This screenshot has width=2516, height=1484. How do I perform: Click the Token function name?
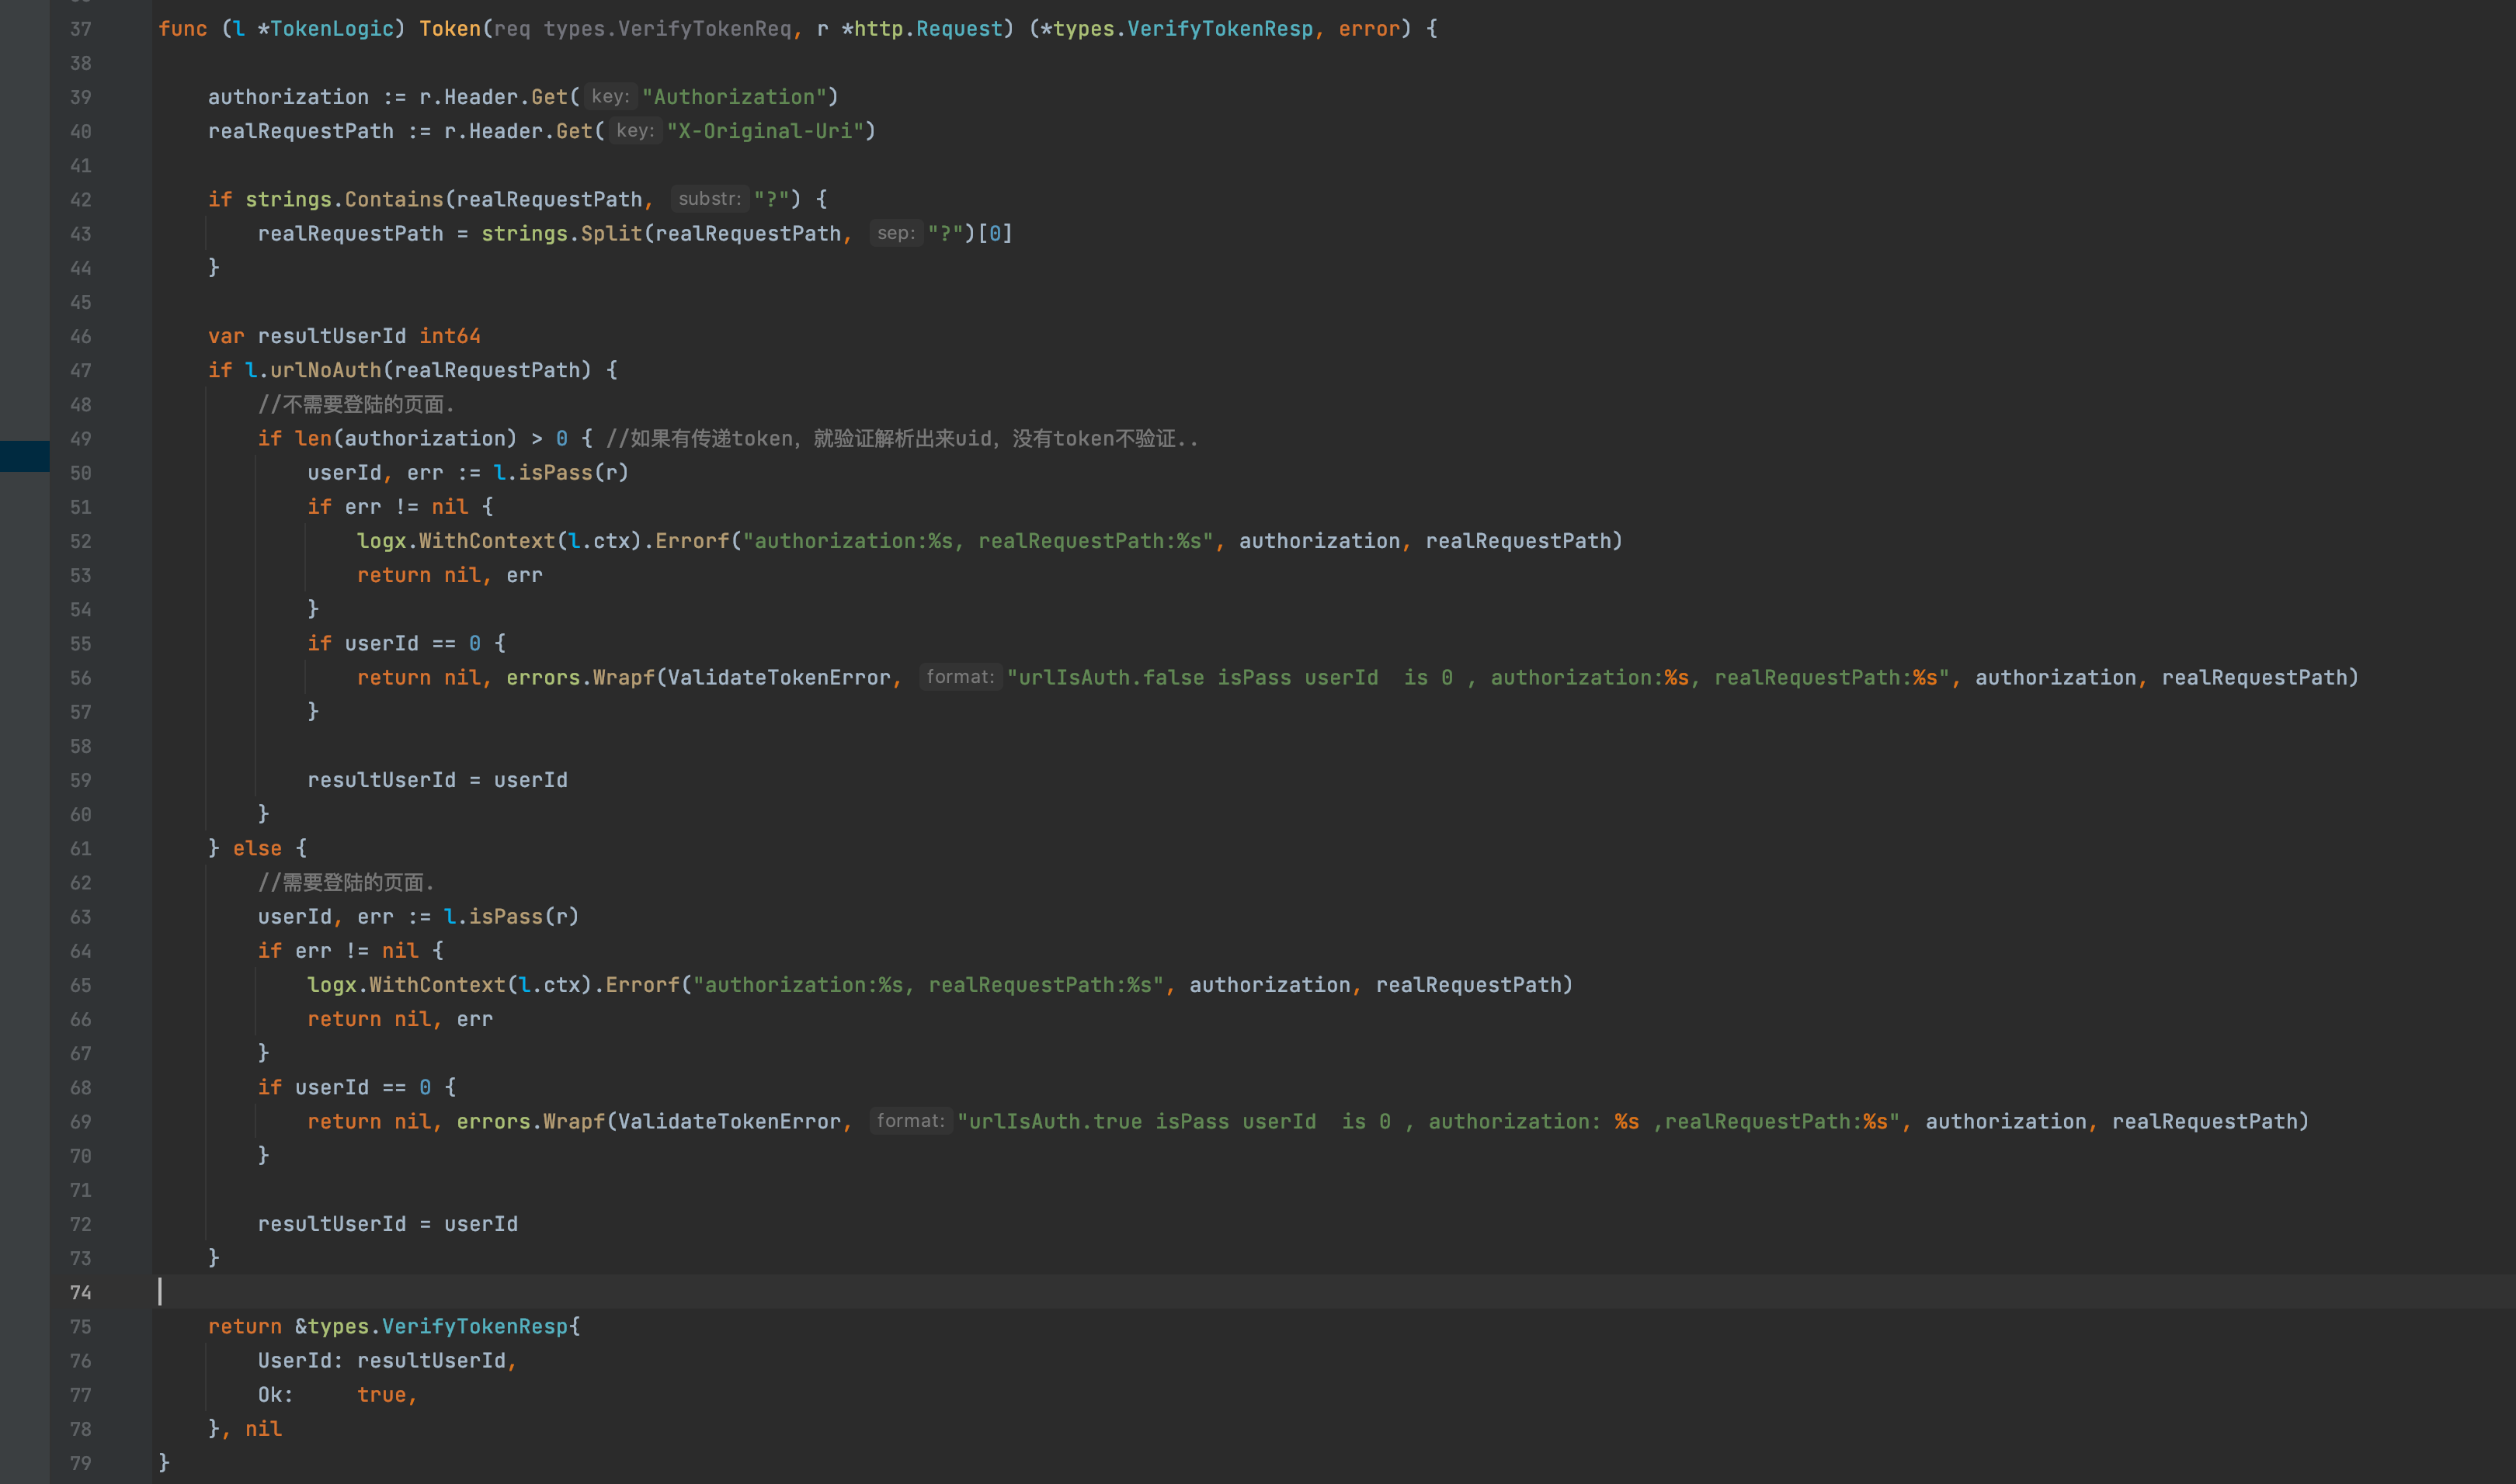(449, 29)
